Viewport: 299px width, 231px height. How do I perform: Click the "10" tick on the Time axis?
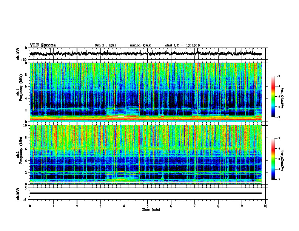[x=265, y=206]
